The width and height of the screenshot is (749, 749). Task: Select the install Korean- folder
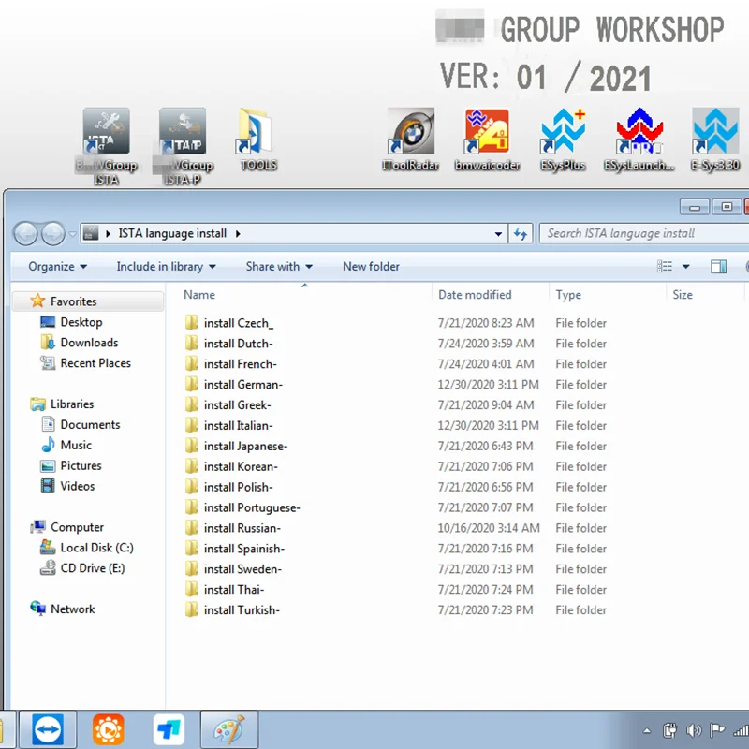241,467
